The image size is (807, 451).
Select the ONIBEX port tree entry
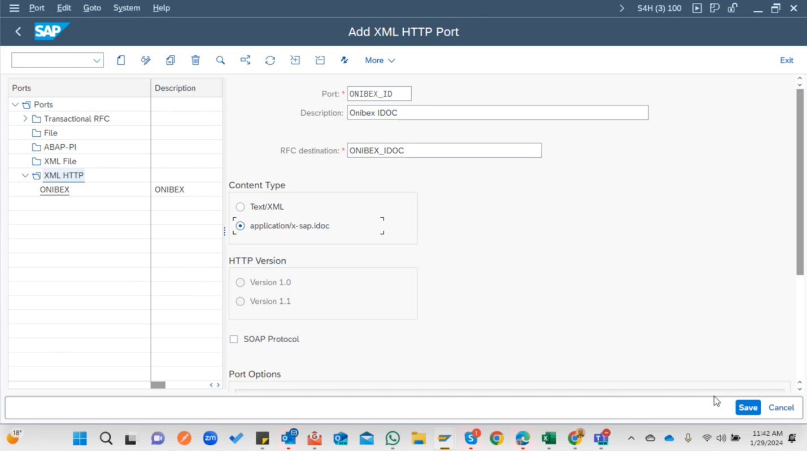(55, 189)
